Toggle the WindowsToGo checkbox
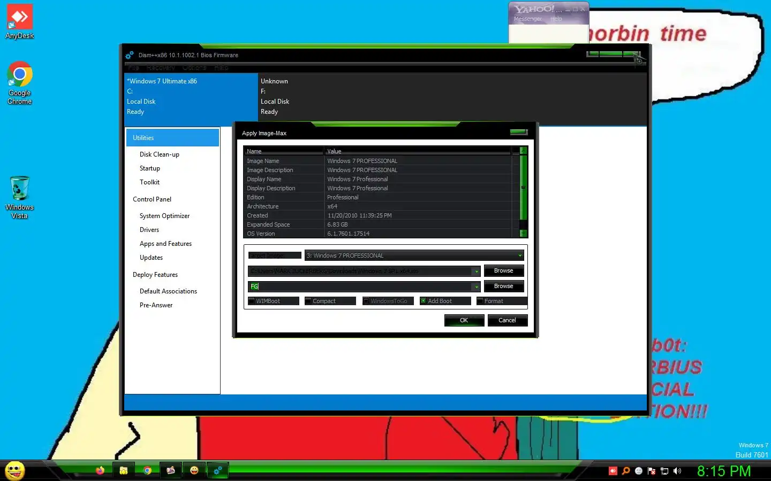Image resolution: width=771 pixels, height=481 pixels. 366,301
